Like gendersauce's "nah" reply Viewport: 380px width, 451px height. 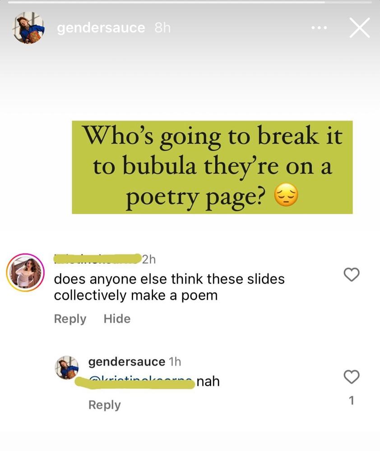(x=352, y=377)
